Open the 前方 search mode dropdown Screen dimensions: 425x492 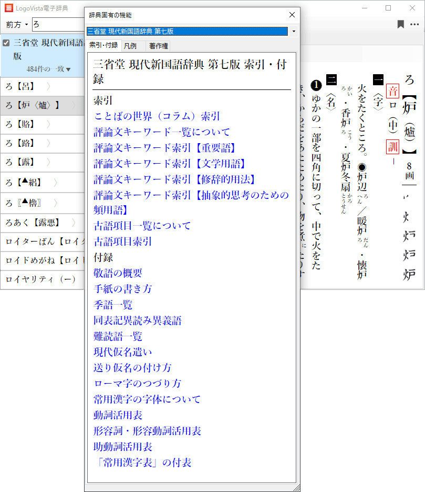(17, 25)
